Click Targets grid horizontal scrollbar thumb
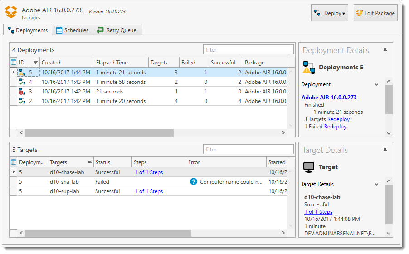Image resolution: width=409 pixels, height=254 pixels. (108, 233)
